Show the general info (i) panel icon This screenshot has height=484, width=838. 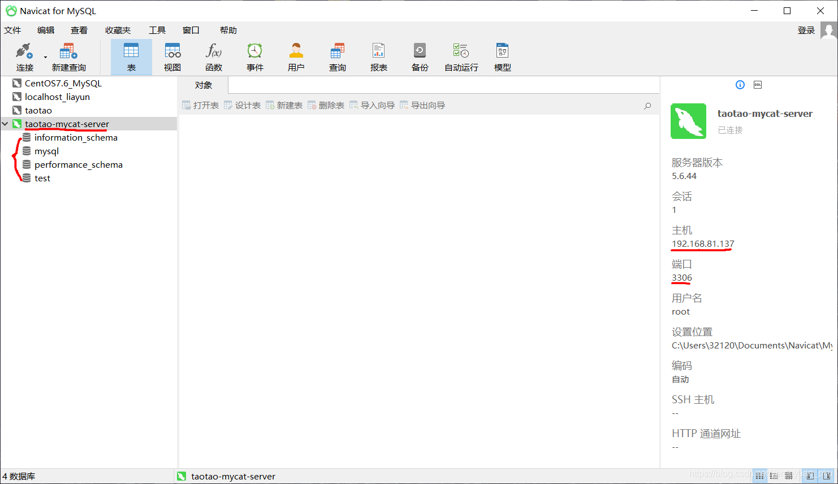tap(740, 85)
